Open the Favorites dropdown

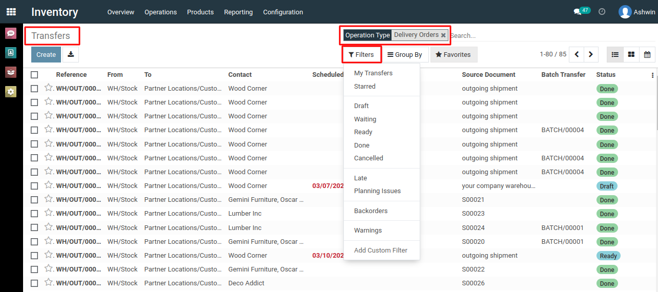[x=453, y=54]
